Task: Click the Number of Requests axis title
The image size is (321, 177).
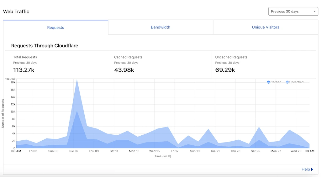Action: pyautogui.click(x=3, y=113)
